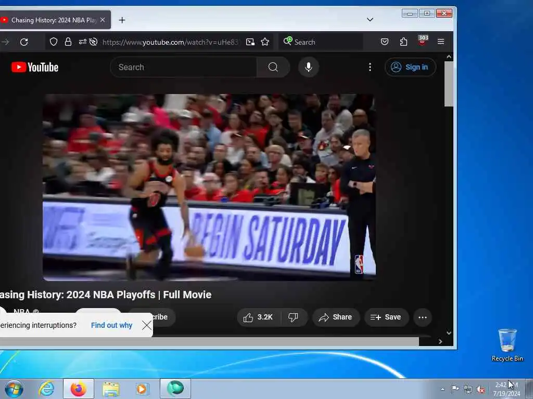Open picture-in-picture icon in address bar
Image resolution: width=533 pixels, height=399 pixels.
click(x=250, y=42)
